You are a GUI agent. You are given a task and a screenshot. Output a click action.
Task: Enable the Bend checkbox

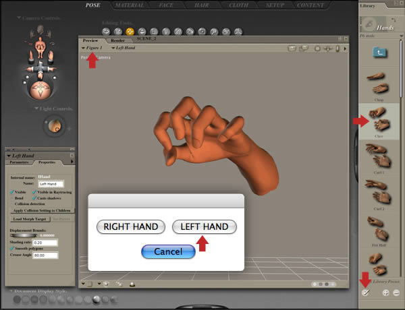pyautogui.click(x=12, y=198)
